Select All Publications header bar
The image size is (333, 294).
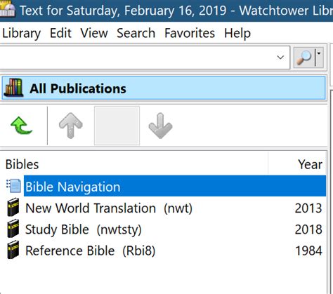click(x=164, y=88)
